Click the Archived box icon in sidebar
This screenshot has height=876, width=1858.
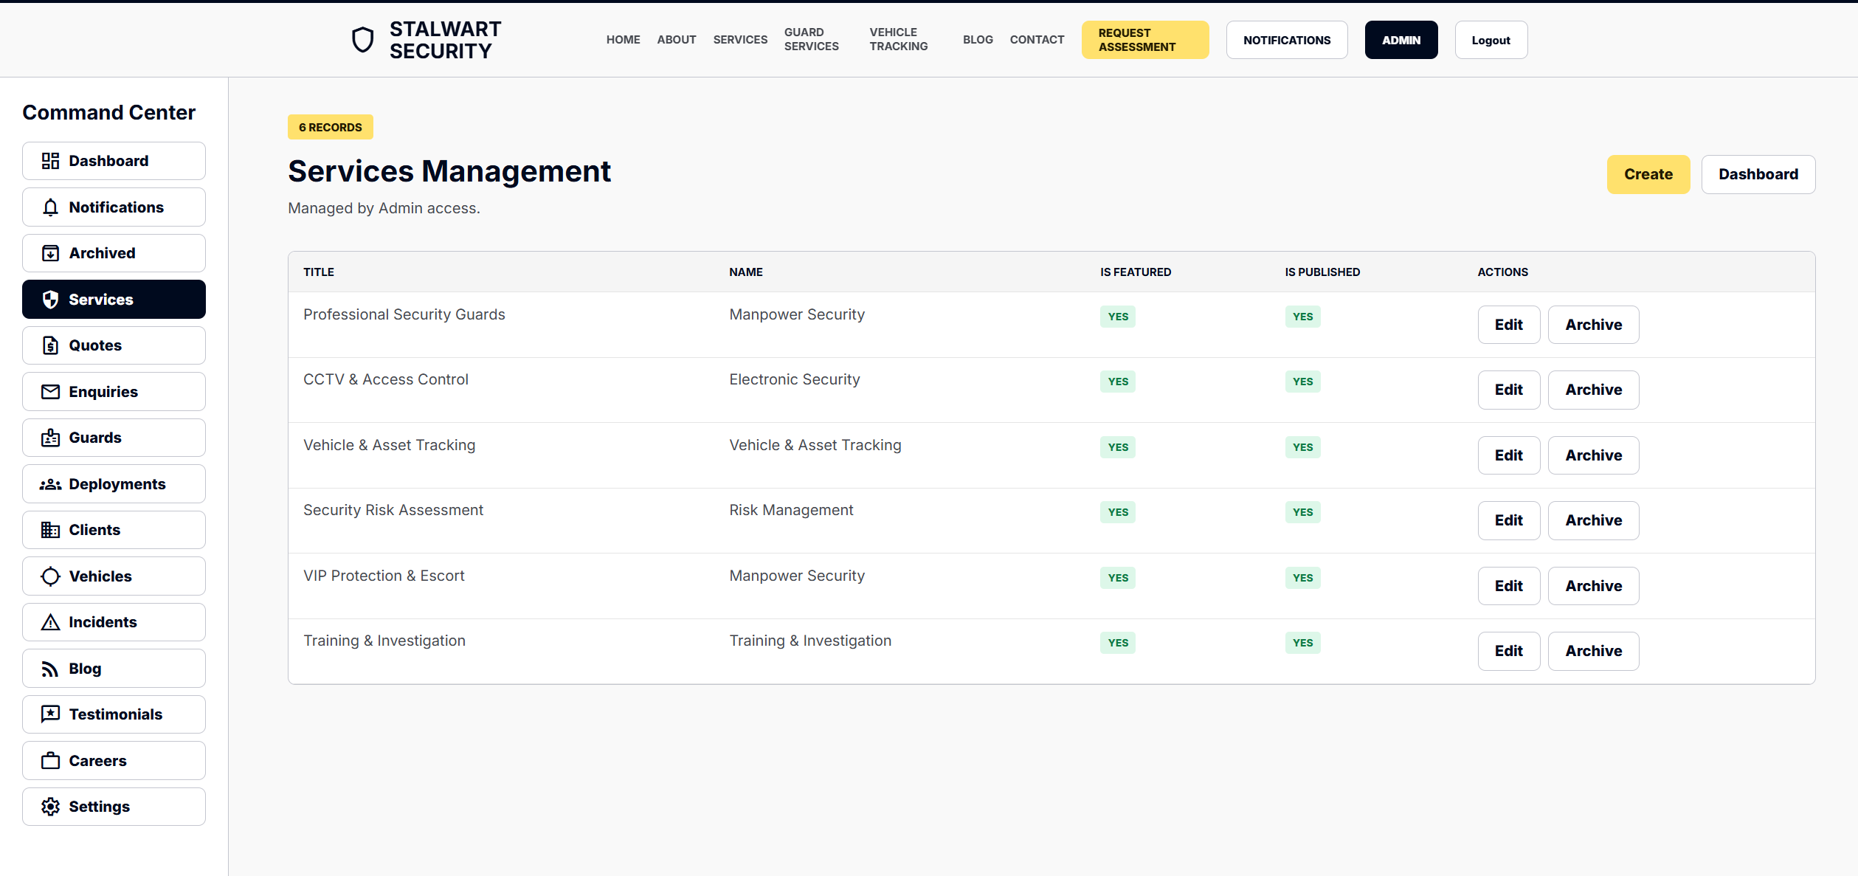coord(50,253)
